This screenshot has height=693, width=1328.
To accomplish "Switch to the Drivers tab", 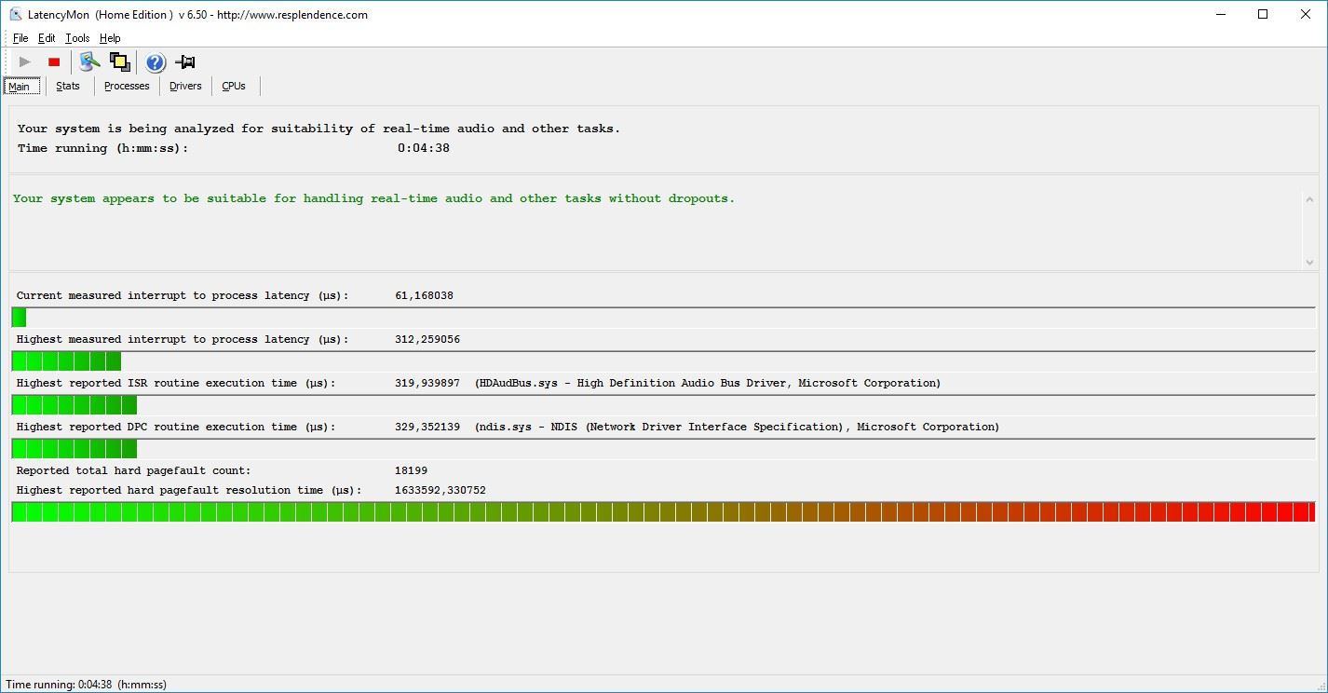I will pyautogui.click(x=185, y=86).
